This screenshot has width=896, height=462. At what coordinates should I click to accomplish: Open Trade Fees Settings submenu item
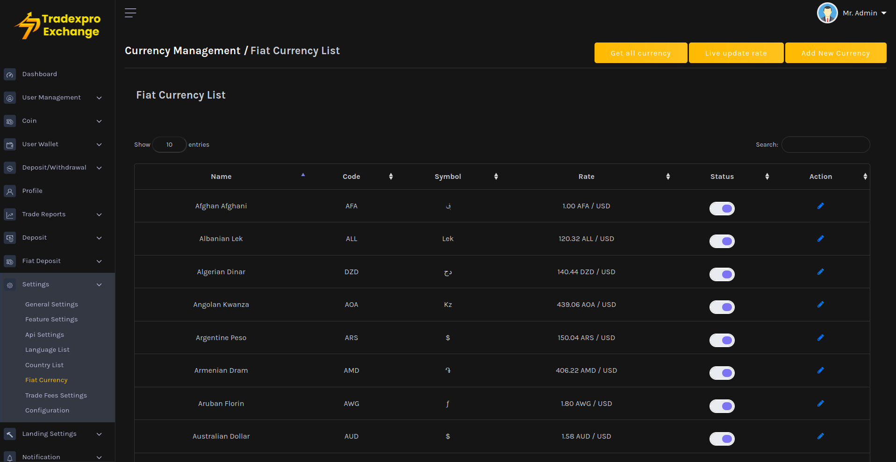tap(56, 395)
